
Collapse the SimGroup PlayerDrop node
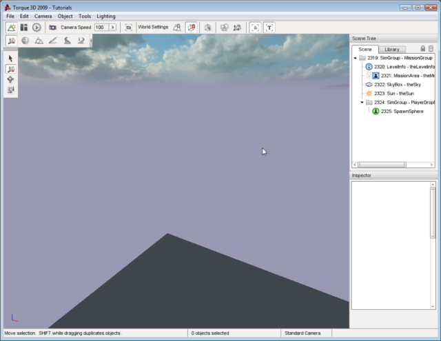pyautogui.click(x=362, y=102)
